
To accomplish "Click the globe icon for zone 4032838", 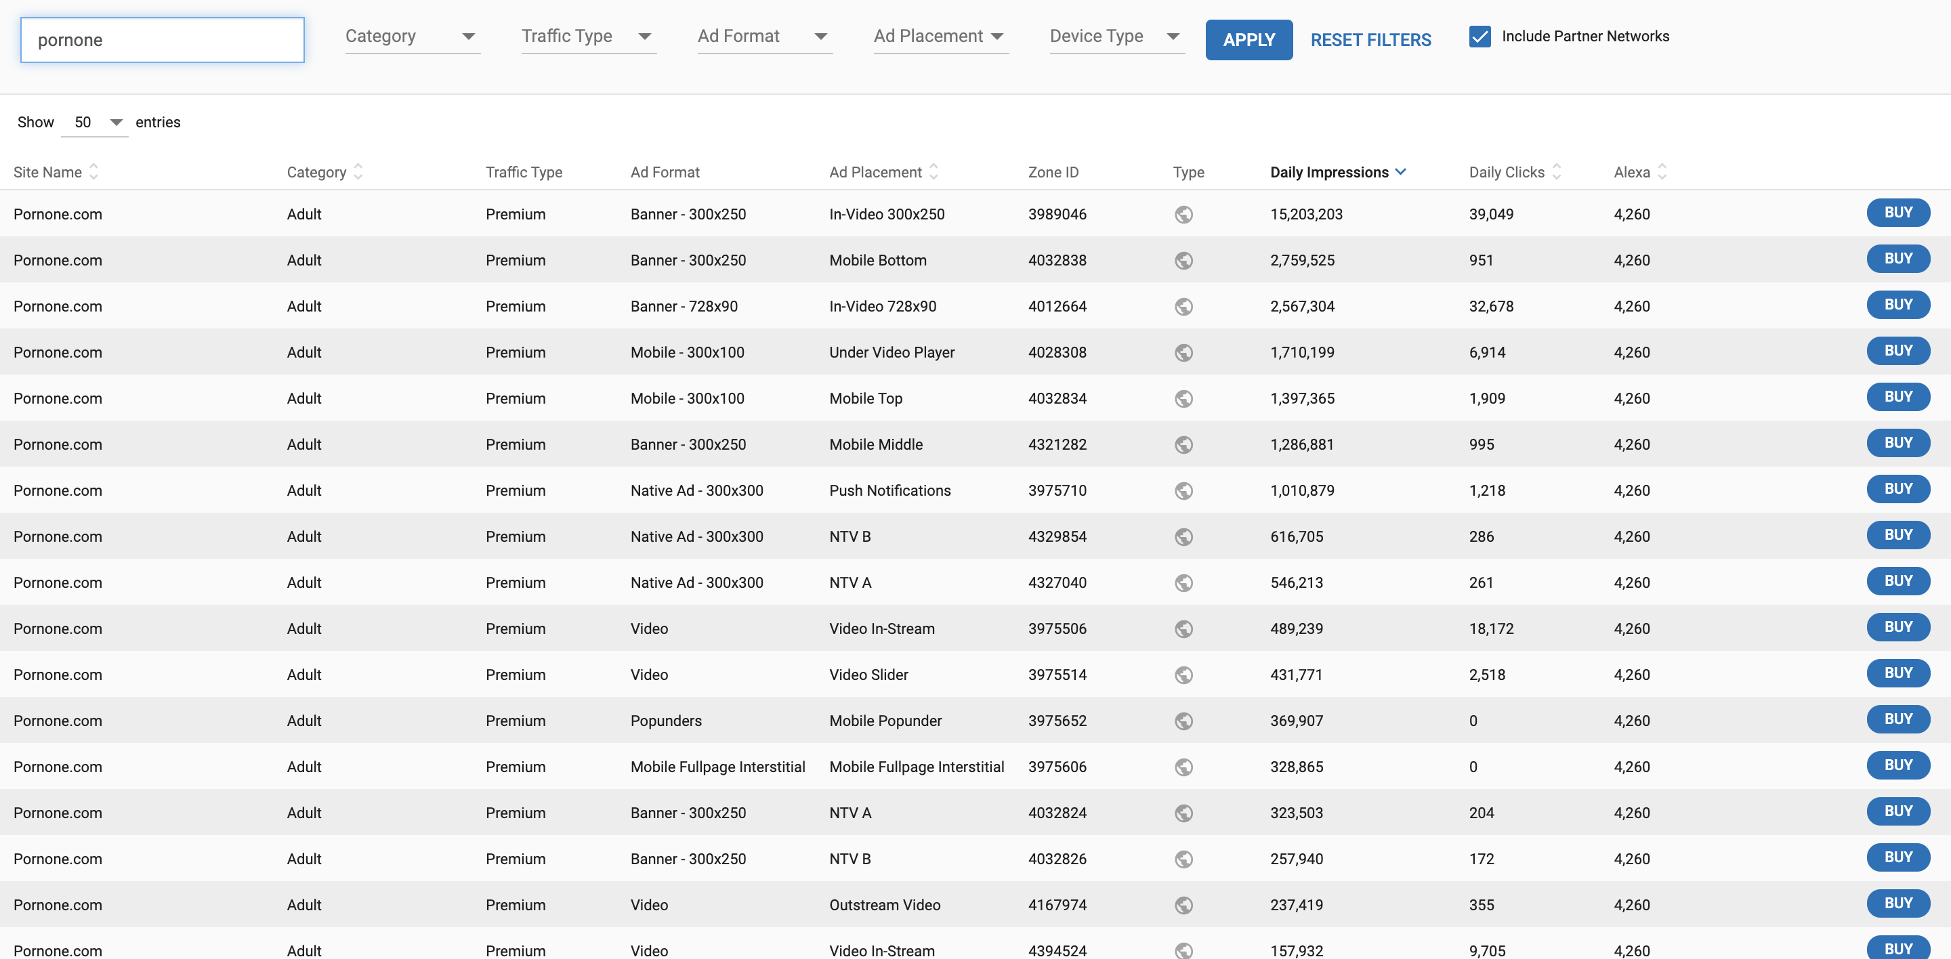I will point(1183,260).
